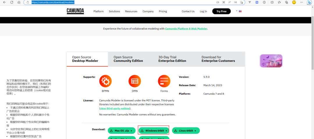
Task: Click the 'No warranties' notice text
Action: point(137,115)
